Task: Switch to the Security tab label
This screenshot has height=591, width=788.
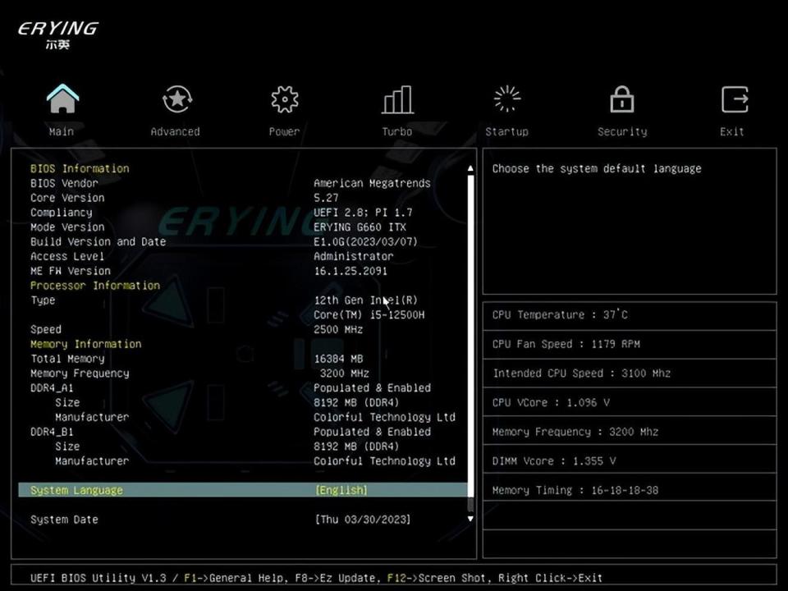Action: click(x=622, y=131)
